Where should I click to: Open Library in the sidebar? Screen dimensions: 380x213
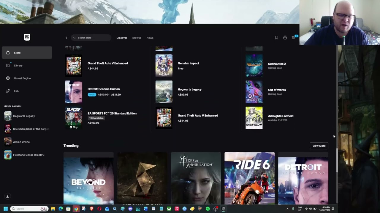click(27, 65)
